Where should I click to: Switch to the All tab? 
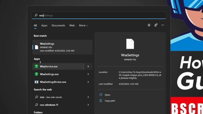point(35,25)
